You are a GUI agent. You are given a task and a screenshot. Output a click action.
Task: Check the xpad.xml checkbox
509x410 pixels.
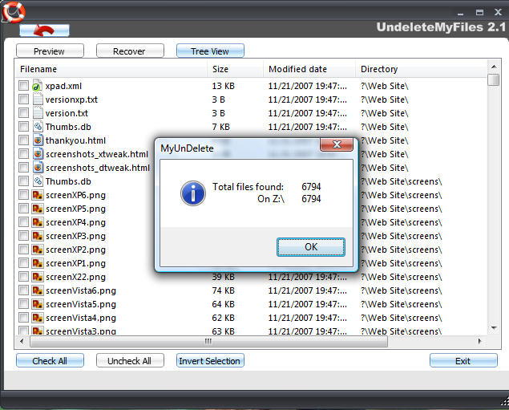23,86
